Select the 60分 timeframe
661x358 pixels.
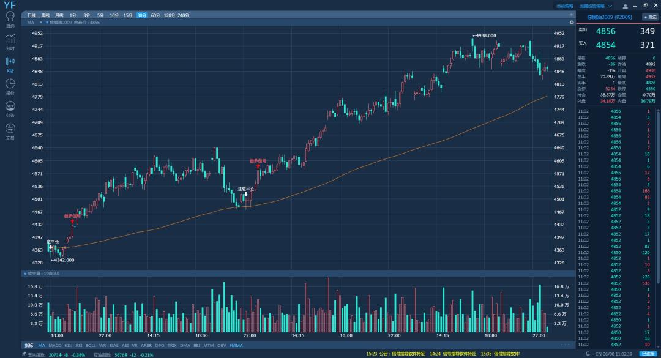tap(155, 15)
